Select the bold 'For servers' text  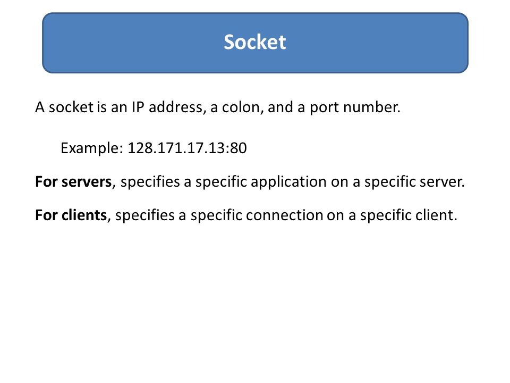coord(73,182)
